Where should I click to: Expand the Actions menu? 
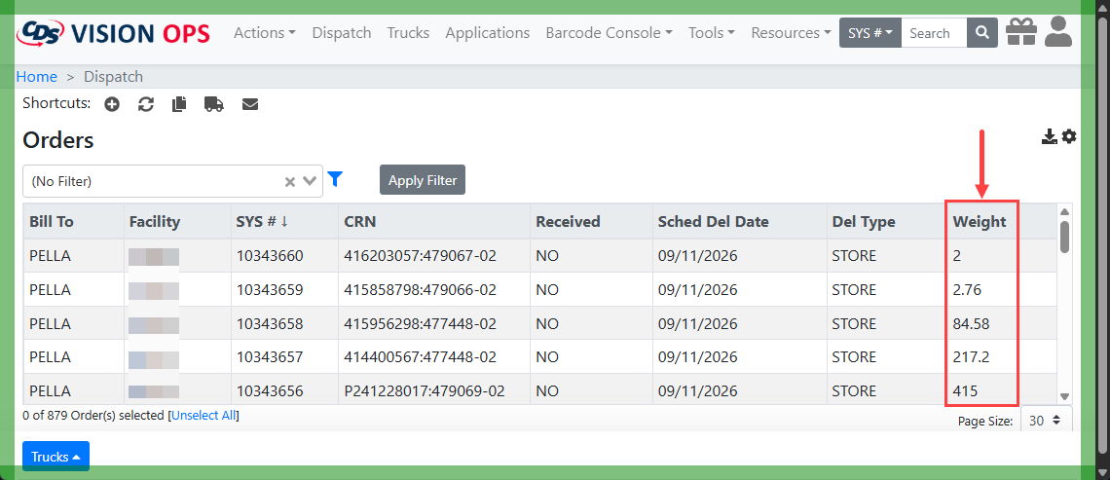[265, 32]
